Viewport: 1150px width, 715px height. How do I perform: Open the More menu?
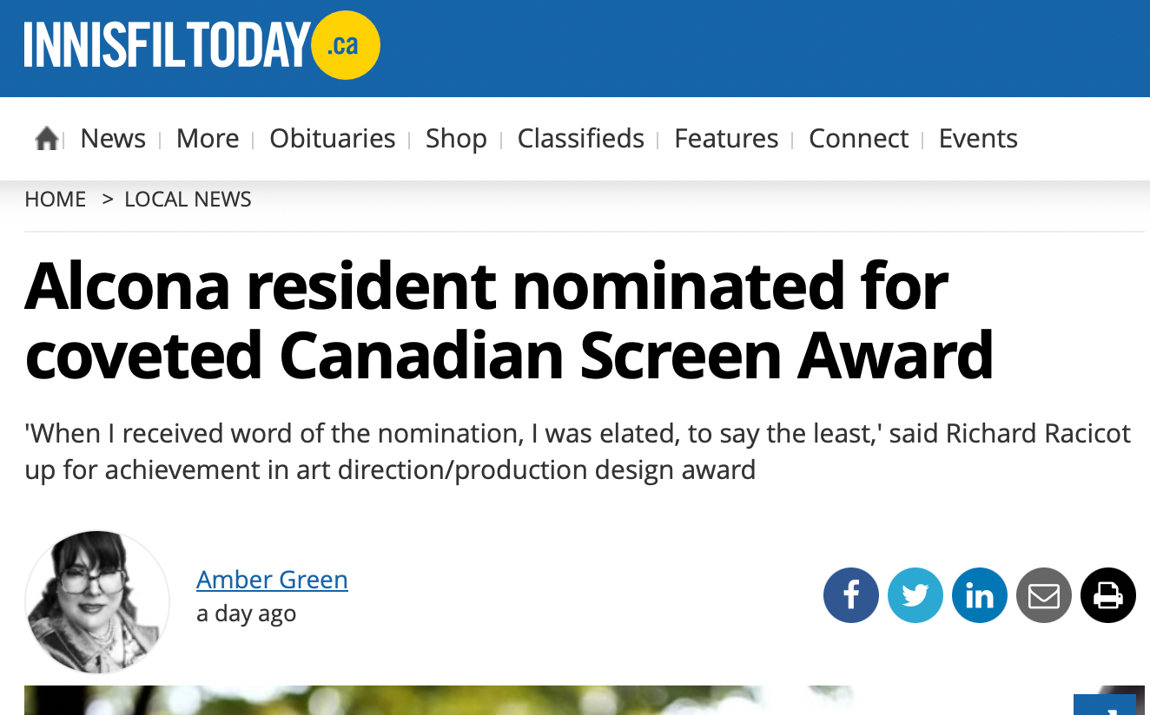tap(208, 139)
